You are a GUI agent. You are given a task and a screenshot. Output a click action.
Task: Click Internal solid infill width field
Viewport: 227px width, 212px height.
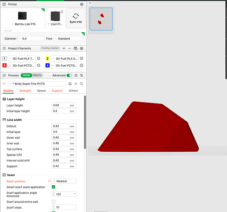64,160
